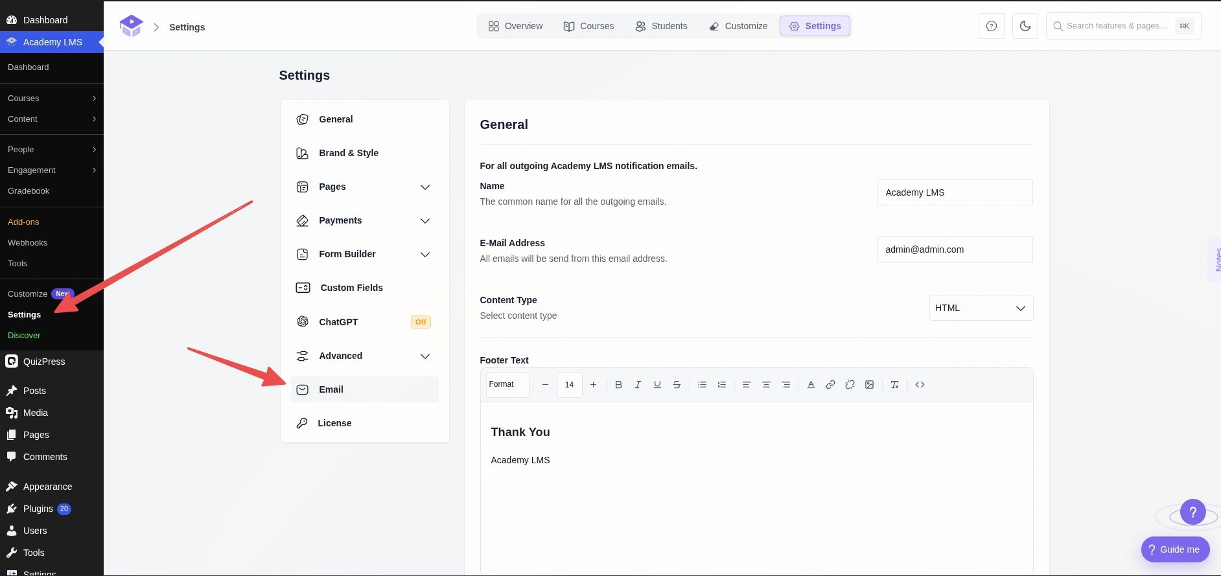Align footer text left
Screen dimensions: 1221x576
pyautogui.click(x=747, y=385)
